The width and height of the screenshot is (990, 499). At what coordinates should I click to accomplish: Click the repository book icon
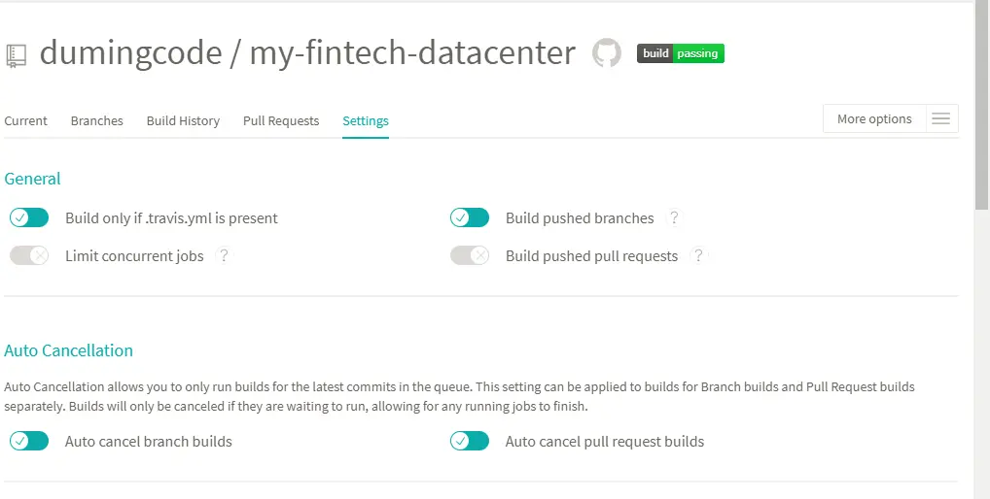[x=17, y=55]
